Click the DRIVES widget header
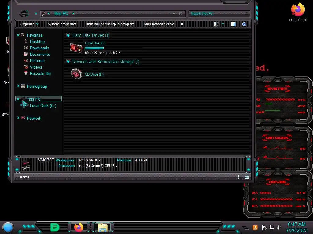 [x=277, y=182]
